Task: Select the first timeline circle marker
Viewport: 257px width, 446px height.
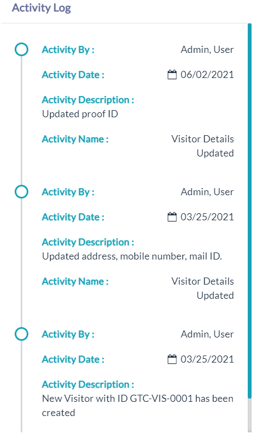Action: click(21, 49)
